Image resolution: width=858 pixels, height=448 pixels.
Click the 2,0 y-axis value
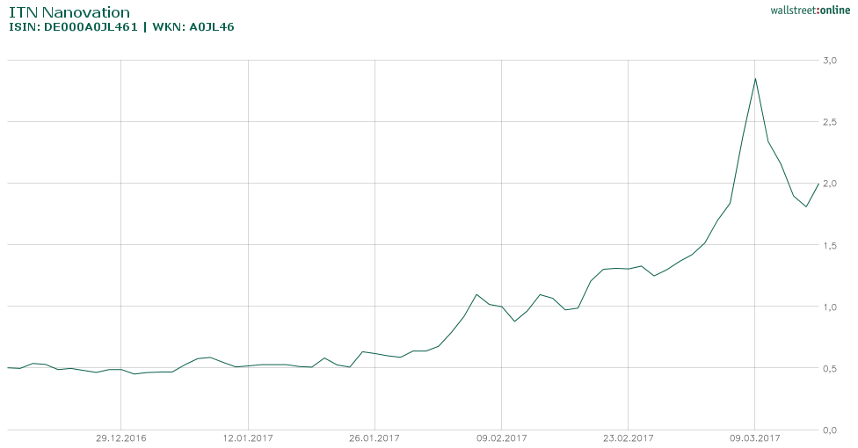[x=829, y=184]
